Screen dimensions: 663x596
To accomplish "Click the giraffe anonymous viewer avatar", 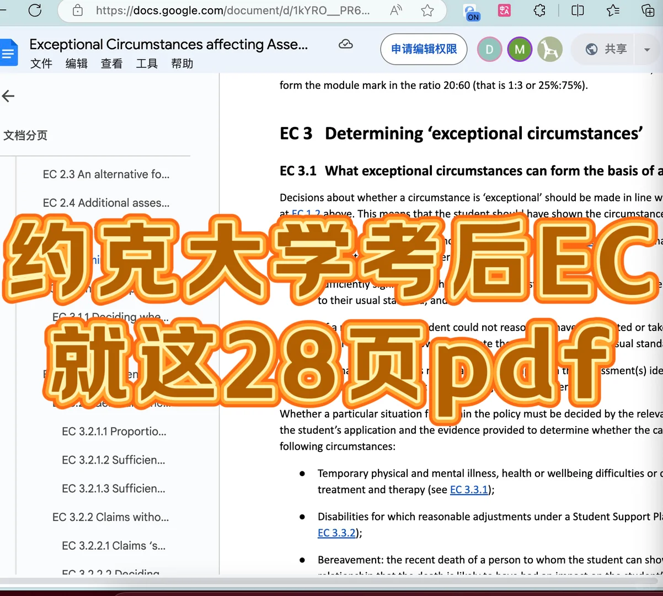I will (x=550, y=50).
